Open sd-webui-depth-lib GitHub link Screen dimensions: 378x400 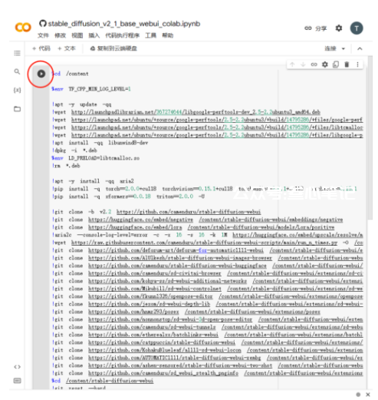[x=149, y=304]
